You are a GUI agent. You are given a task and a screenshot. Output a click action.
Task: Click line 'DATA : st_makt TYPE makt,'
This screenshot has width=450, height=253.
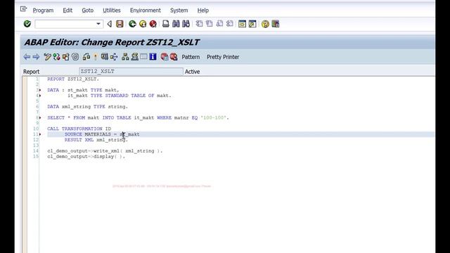(83, 90)
